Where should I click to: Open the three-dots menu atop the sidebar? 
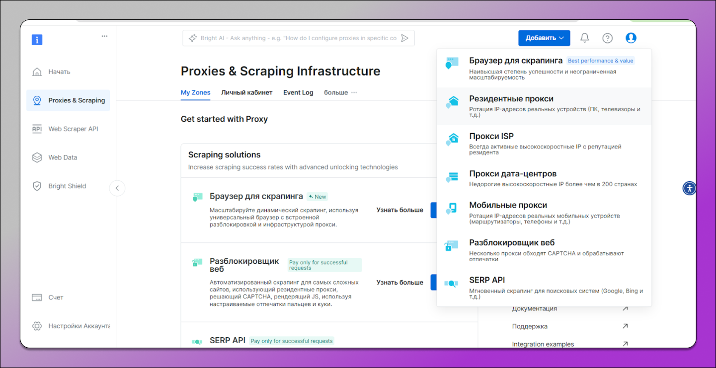(104, 36)
